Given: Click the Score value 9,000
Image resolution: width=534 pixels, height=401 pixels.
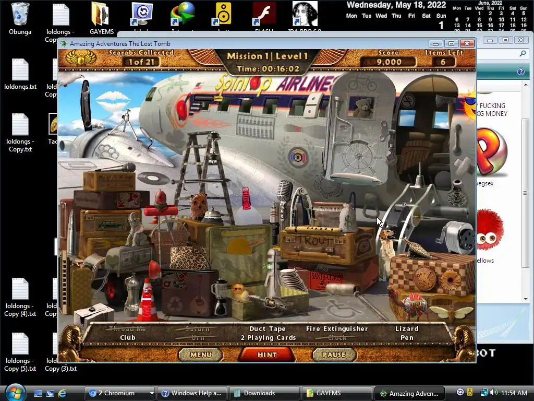Looking at the screenshot, I should [389, 62].
